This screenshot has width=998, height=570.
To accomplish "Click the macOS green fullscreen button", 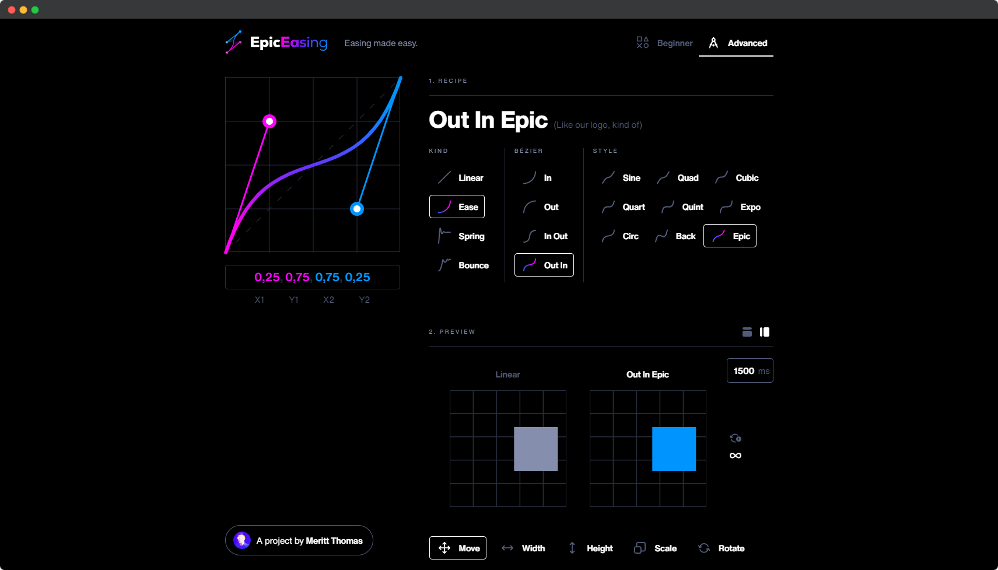I will click(x=35, y=10).
